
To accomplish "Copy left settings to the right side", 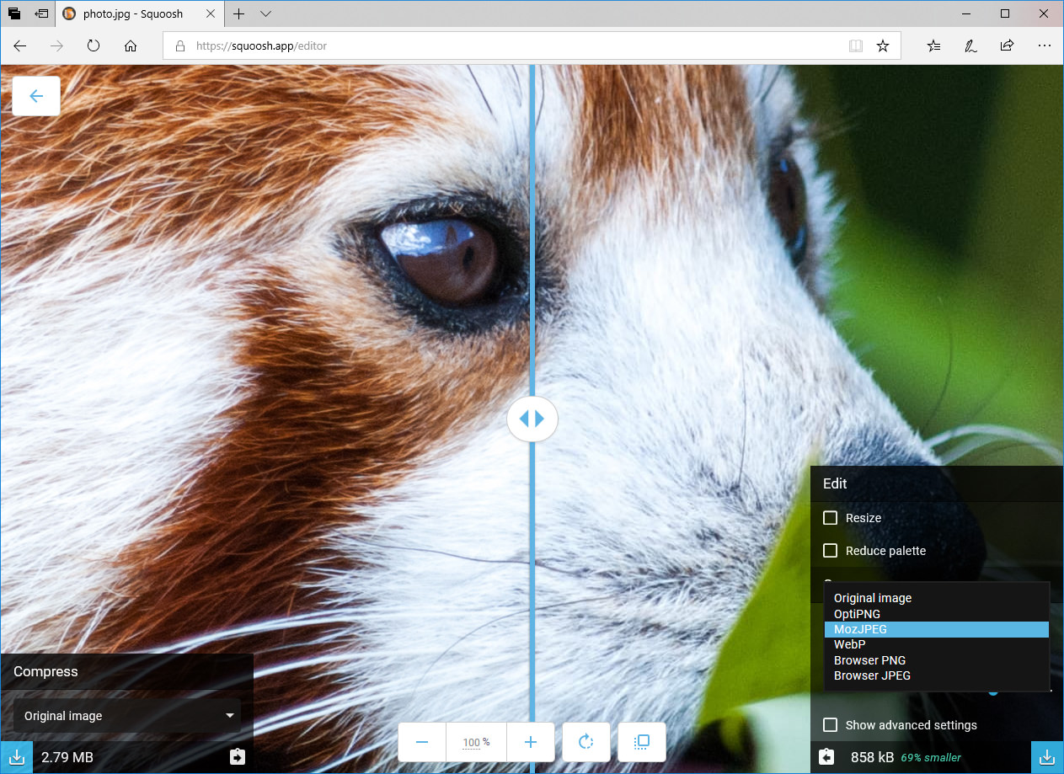I will click(x=237, y=757).
